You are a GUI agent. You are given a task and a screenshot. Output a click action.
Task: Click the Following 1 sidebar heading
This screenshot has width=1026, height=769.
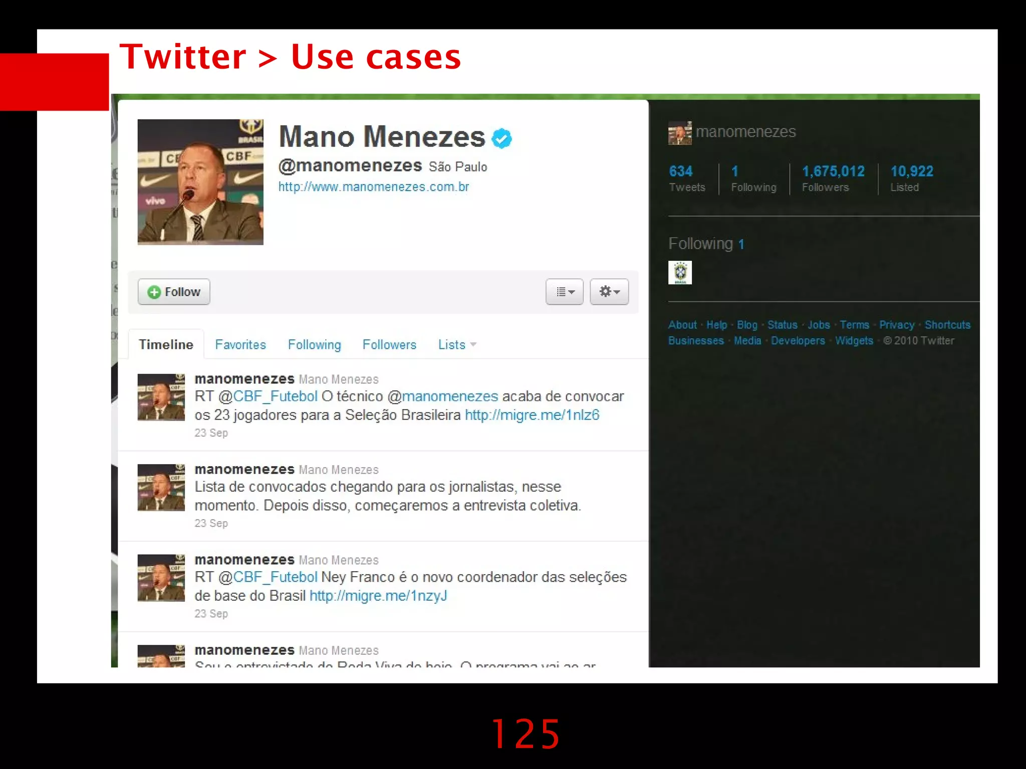(x=706, y=244)
